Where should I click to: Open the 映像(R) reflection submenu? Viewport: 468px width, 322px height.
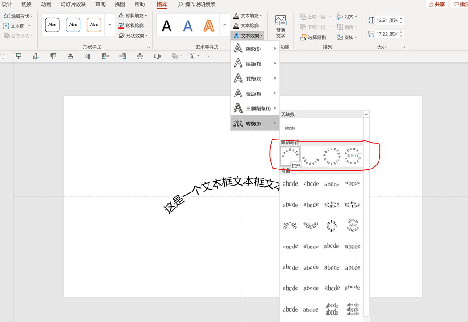point(255,64)
